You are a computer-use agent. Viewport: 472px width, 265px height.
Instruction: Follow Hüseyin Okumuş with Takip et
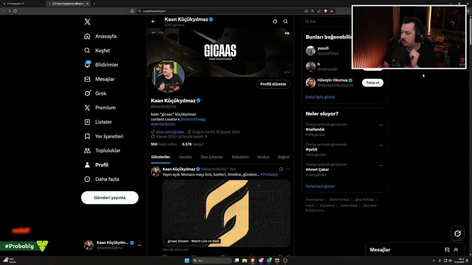pyautogui.click(x=373, y=83)
